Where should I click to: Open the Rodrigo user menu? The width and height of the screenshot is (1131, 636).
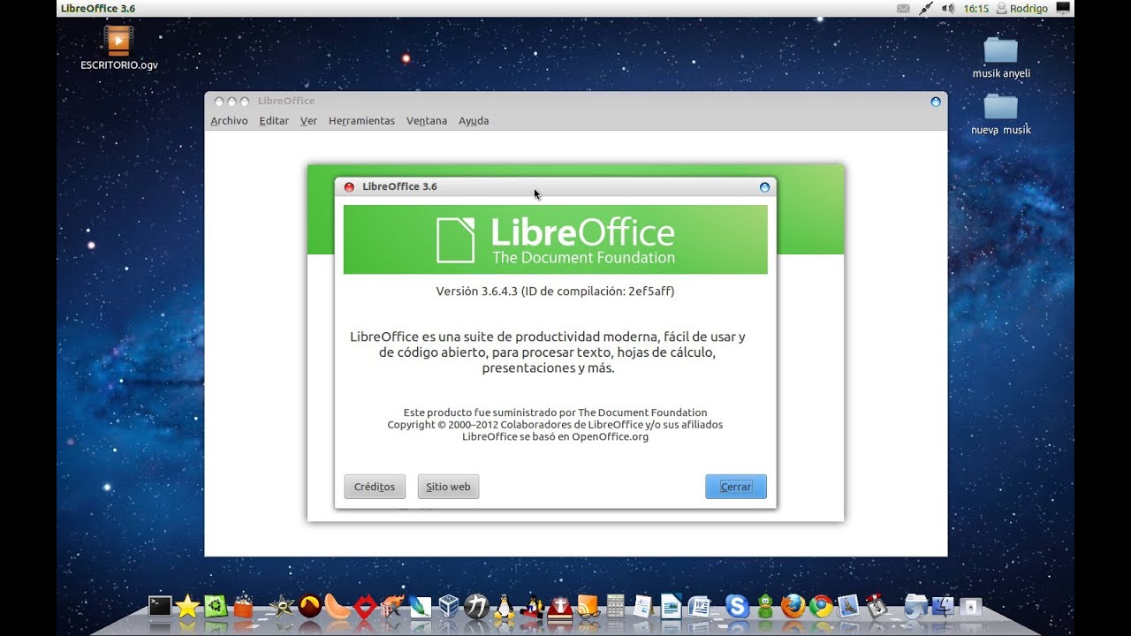click(x=1022, y=8)
